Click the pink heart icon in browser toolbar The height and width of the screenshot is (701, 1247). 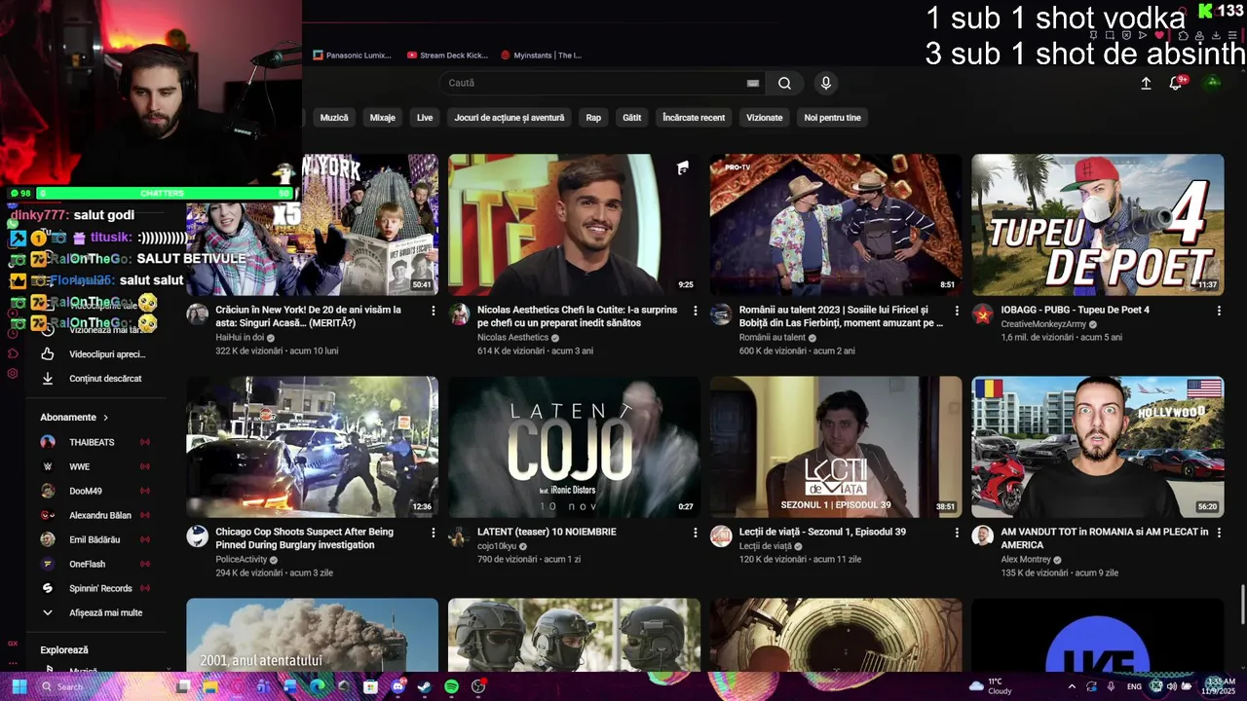tap(1158, 35)
